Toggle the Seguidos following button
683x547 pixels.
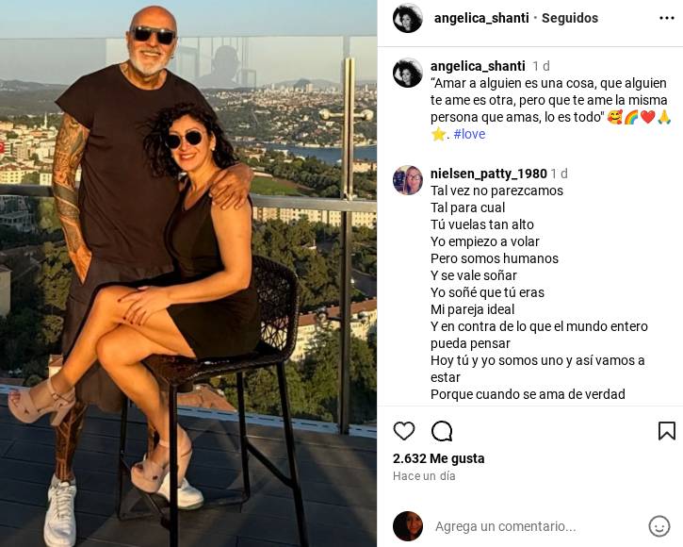point(570,18)
